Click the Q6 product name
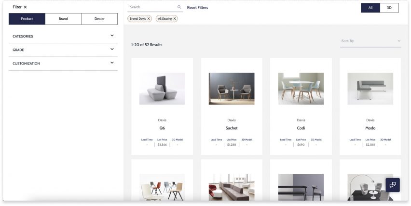Screen dimensions: 411x206 click(162, 128)
